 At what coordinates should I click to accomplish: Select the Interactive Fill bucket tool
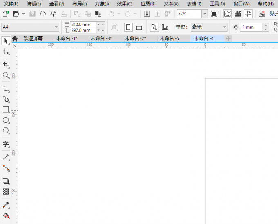tap(6, 215)
